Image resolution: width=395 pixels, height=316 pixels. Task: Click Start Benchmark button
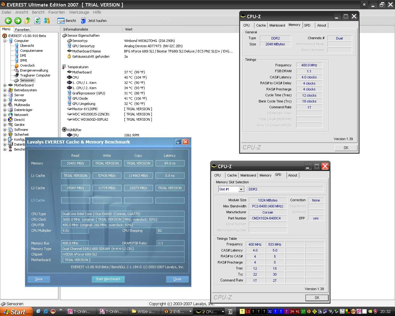point(108,279)
